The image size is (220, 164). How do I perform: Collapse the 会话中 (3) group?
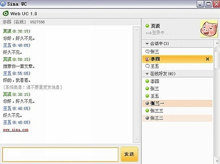click(x=147, y=44)
